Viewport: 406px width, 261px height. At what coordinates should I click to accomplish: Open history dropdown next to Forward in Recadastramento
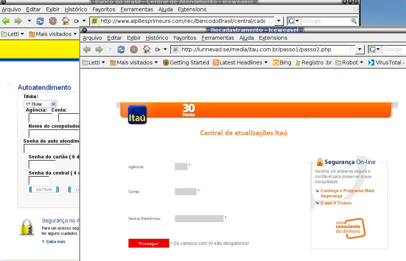coord(110,49)
